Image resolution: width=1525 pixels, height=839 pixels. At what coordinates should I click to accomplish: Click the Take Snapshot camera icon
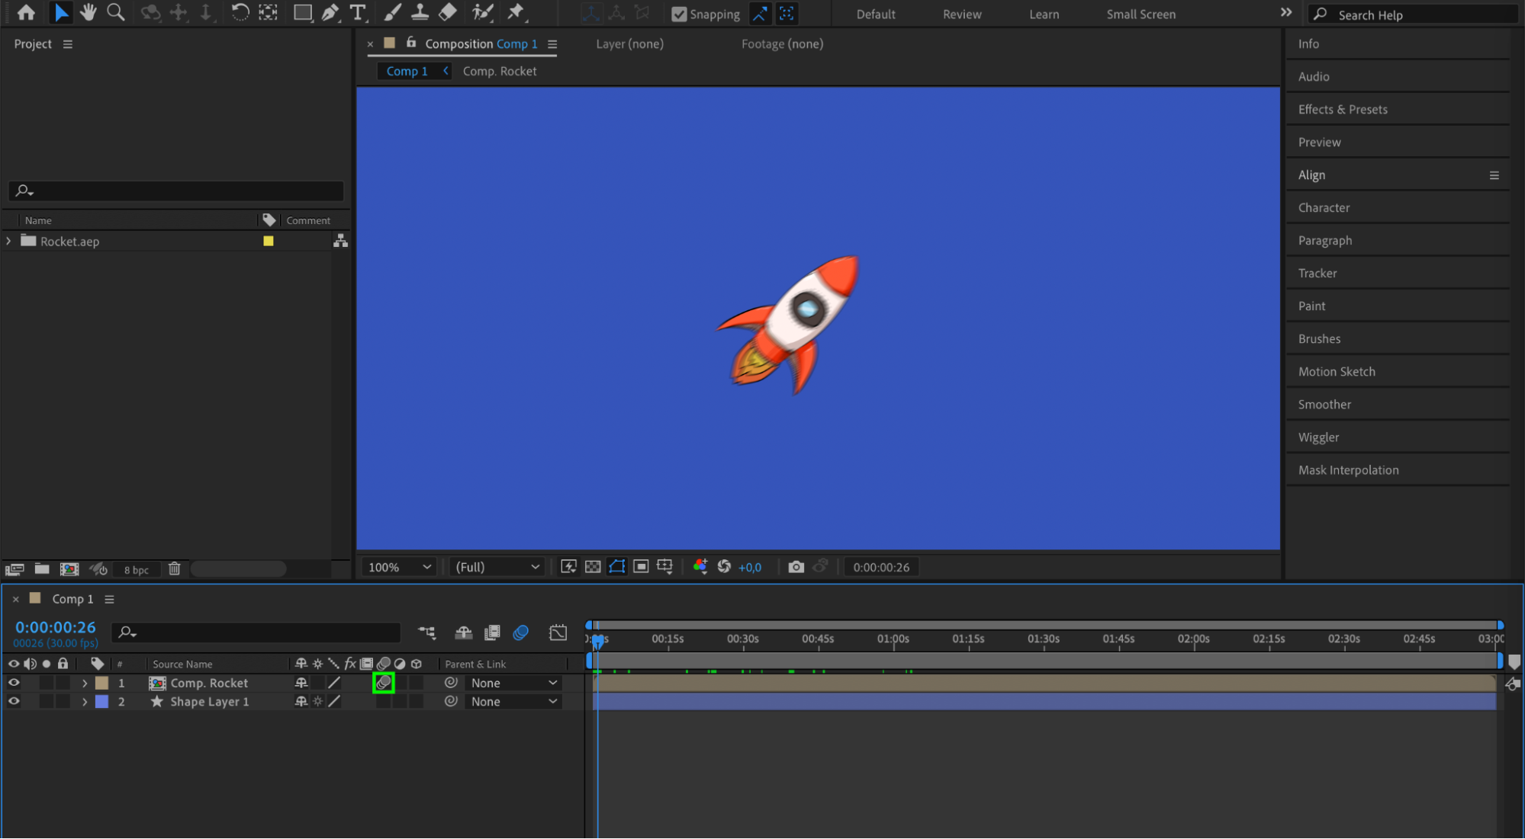796,567
